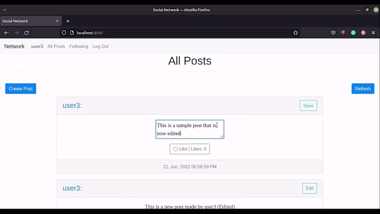The width and height of the screenshot is (380, 214).
Task: Open user3 profile in navbar
Action: 37,46
